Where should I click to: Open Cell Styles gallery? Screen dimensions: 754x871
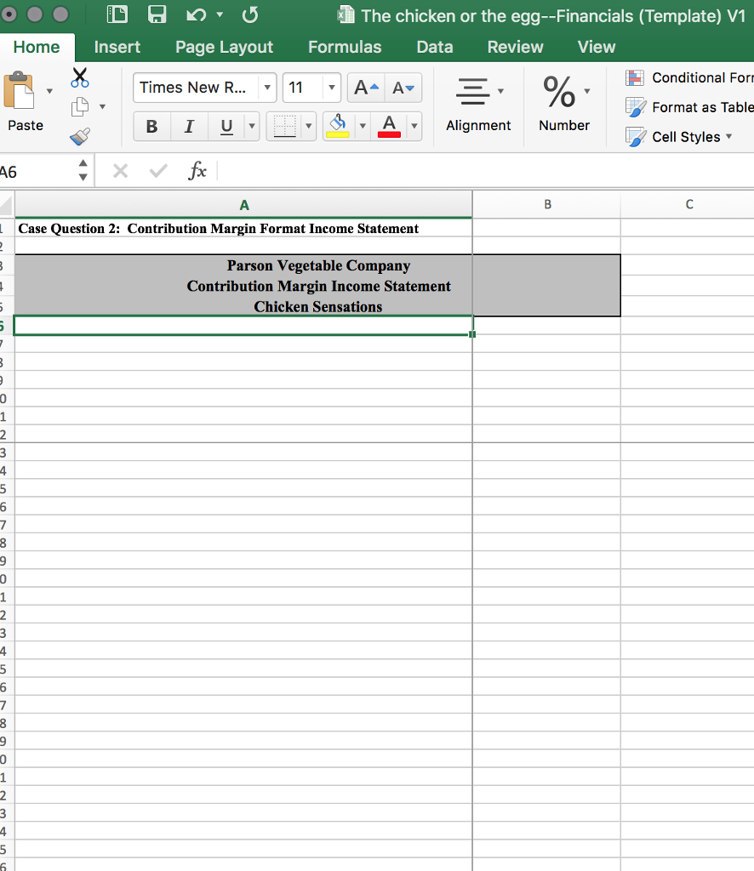point(679,137)
